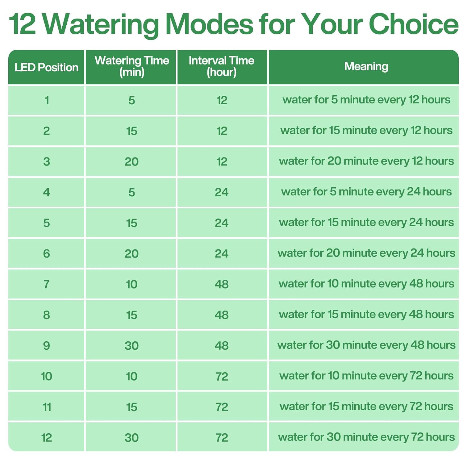
Task: Select 'water for 10 minute every 72 hours'
Action: [366, 376]
